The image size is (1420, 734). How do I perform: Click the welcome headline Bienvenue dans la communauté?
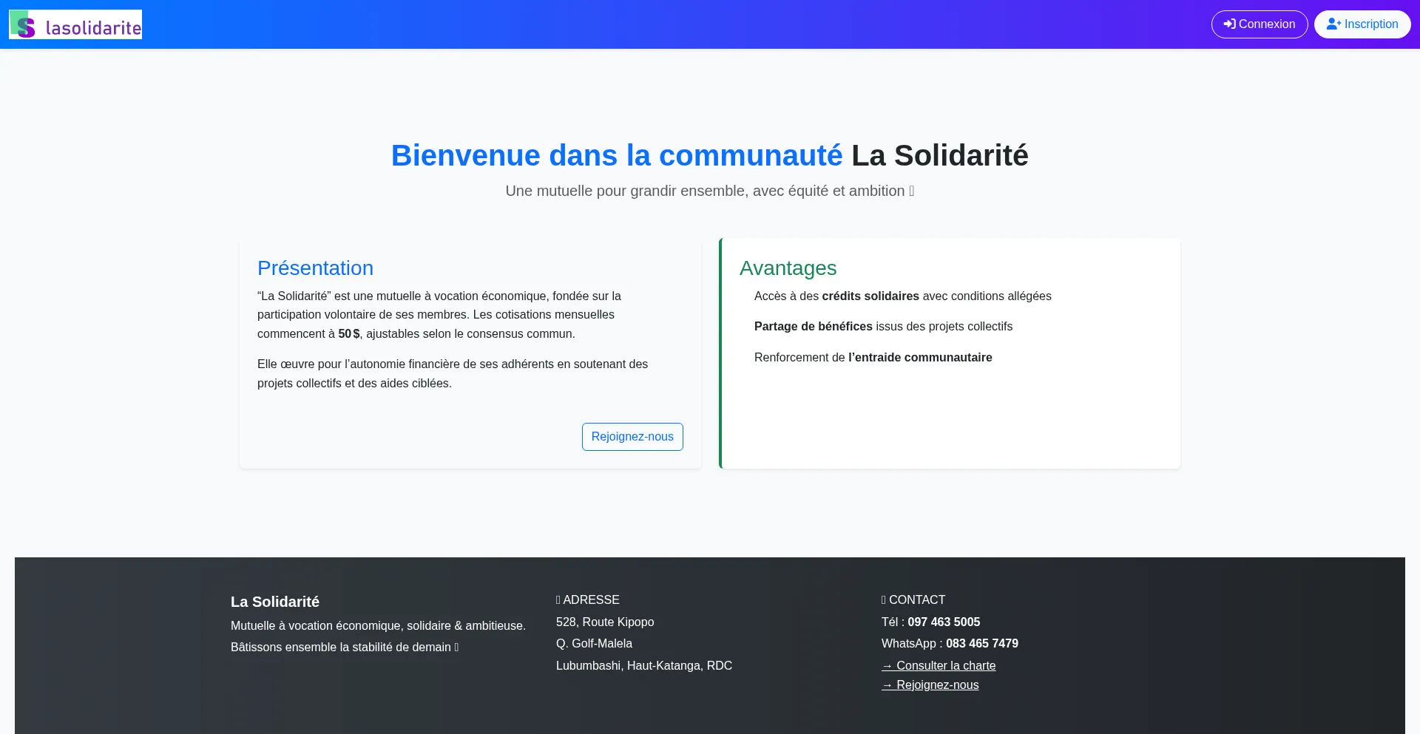617,155
